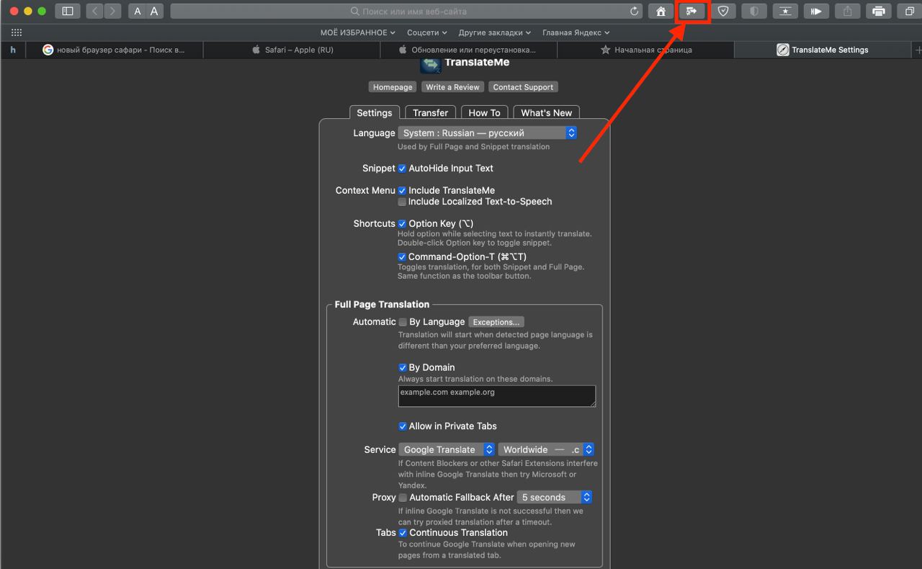This screenshot has width=922, height=569.
Task: Click the 'Used by Full Page and Snippet translation' note
Action: tap(474, 147)
